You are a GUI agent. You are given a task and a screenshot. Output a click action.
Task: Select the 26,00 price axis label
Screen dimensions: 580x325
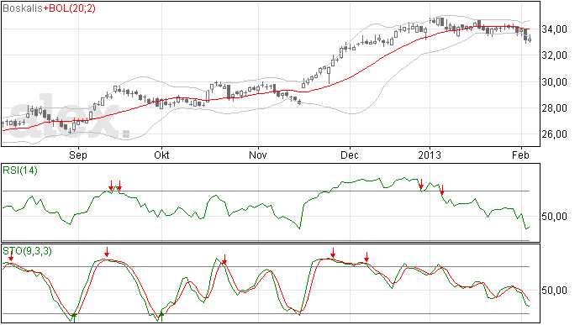point(554,134)
